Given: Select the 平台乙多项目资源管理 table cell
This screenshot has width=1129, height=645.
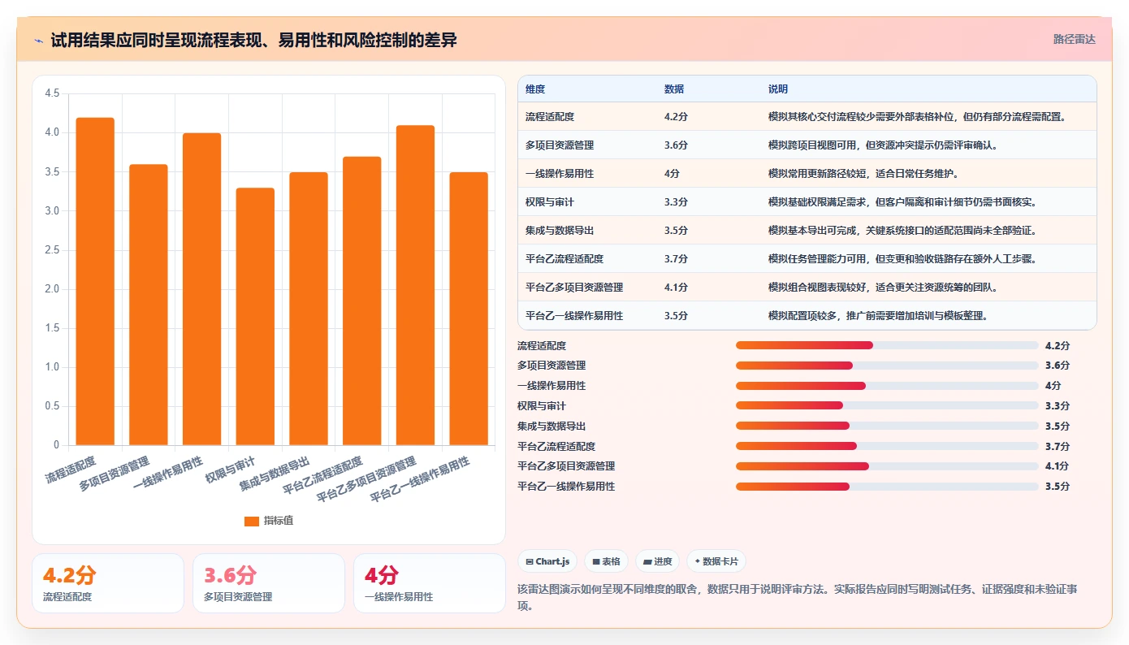Looking at the screenshot, I should 587,287.
